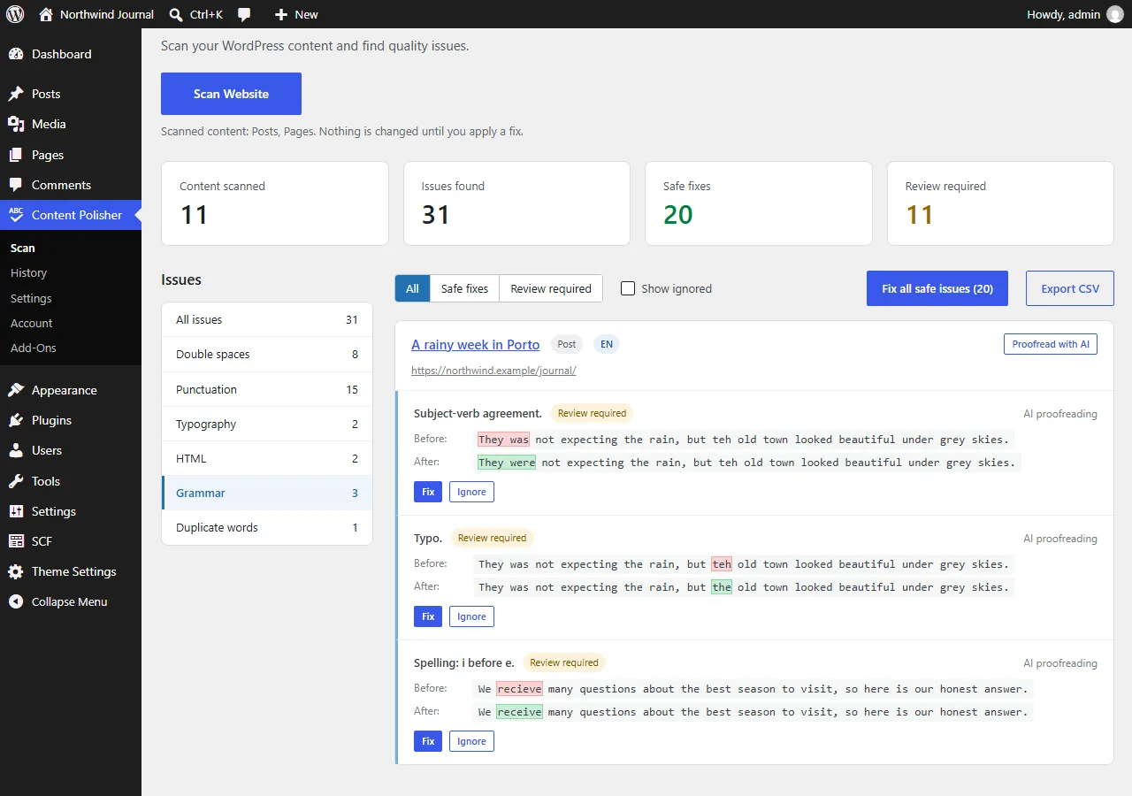Click the Content Polisher ABC icon
The width and height of the screenshot is (1132, 796).
click(16, 215)
